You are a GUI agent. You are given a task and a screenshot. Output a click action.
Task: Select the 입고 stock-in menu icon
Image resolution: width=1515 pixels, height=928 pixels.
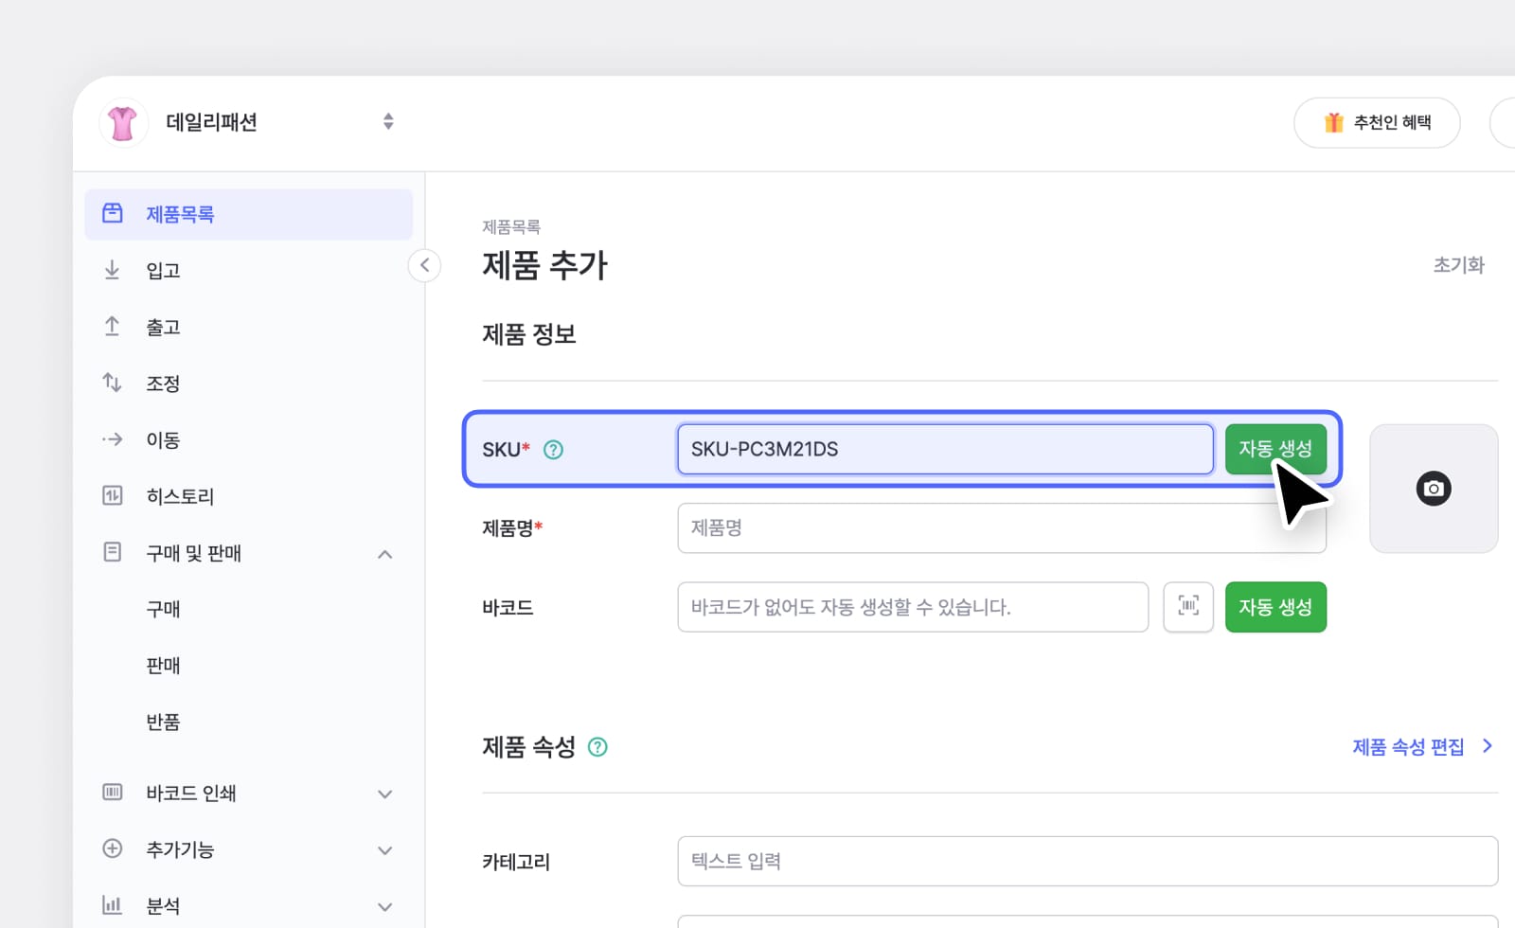(112, 269)
